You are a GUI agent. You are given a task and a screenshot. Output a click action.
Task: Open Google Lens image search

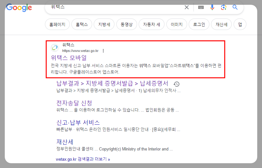[x=223, y=7]
